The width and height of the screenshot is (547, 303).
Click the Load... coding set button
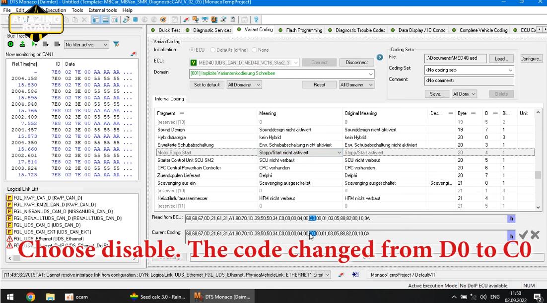tap(501, 59)
